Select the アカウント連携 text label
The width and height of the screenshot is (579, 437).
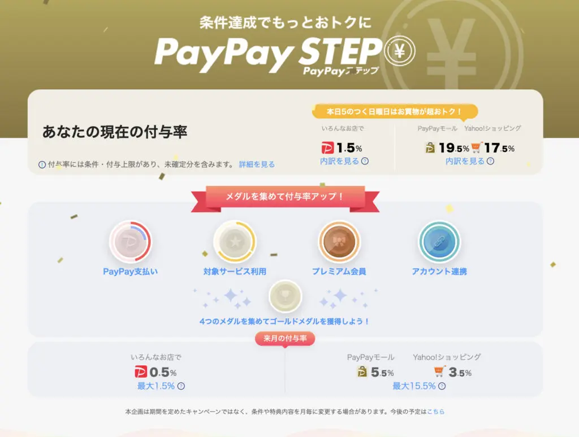click(439, 272)
